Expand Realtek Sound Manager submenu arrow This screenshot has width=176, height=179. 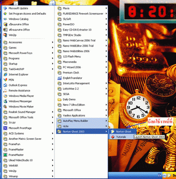(53, 112)
